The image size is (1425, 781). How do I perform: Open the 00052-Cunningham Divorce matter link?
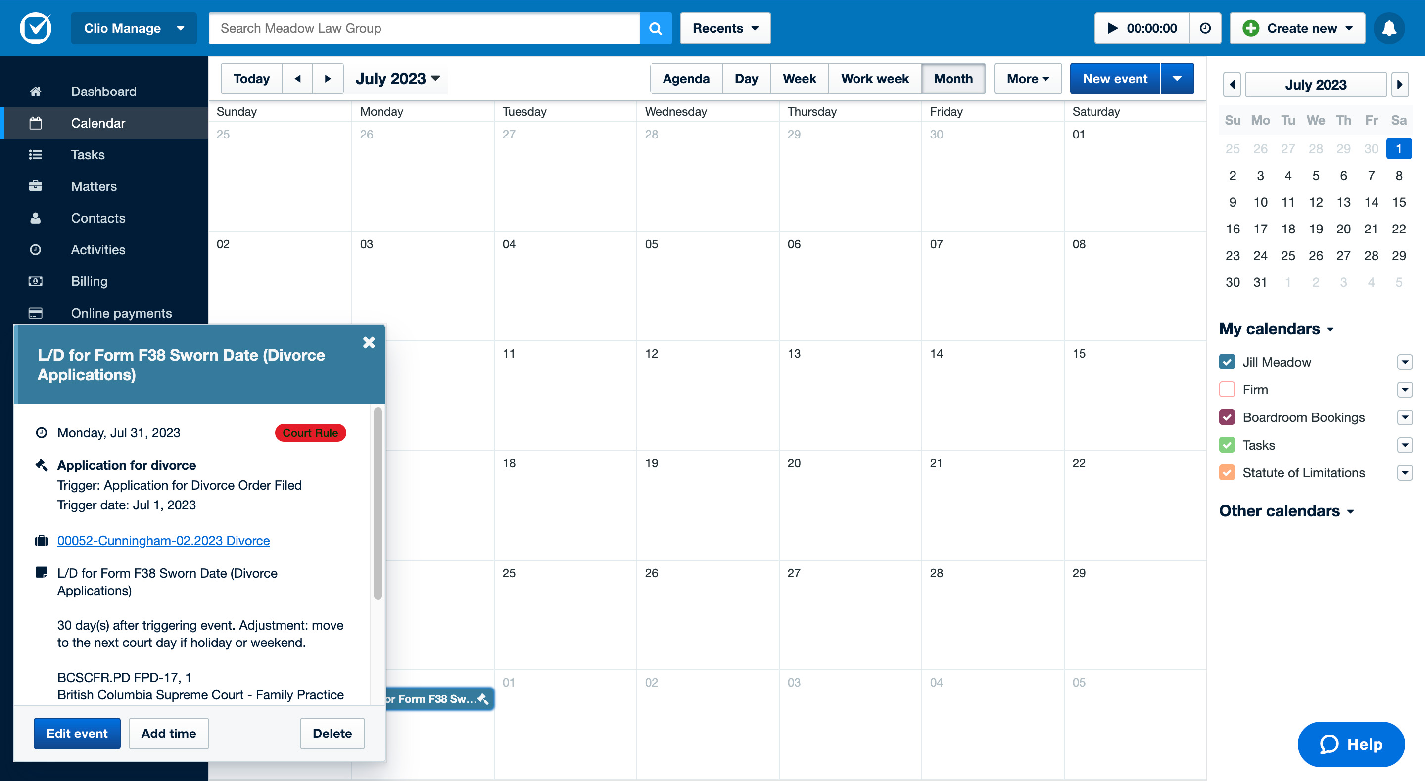163,541
